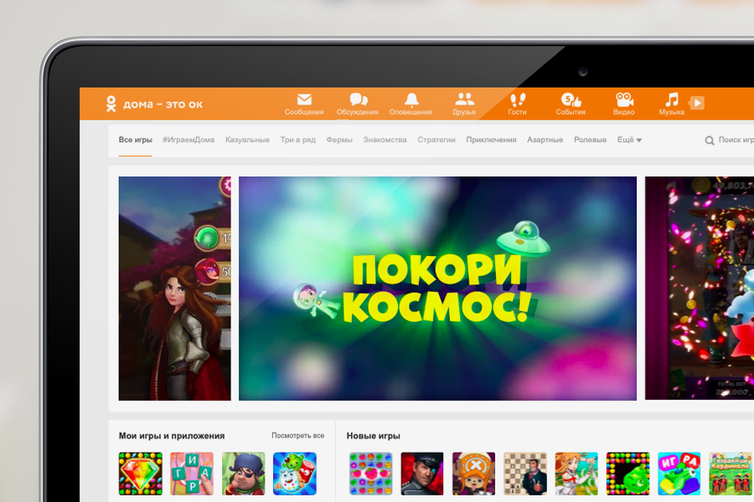
Task: Open the anime girl game icon
Action: click(576, 474)
